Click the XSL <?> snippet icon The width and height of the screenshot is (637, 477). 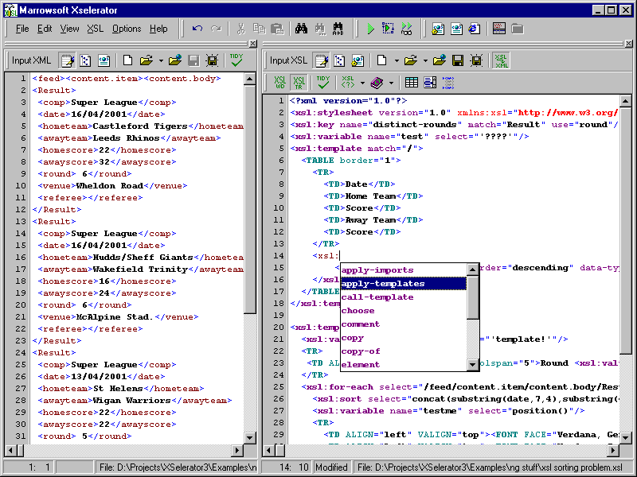click(x=348, y=83)
